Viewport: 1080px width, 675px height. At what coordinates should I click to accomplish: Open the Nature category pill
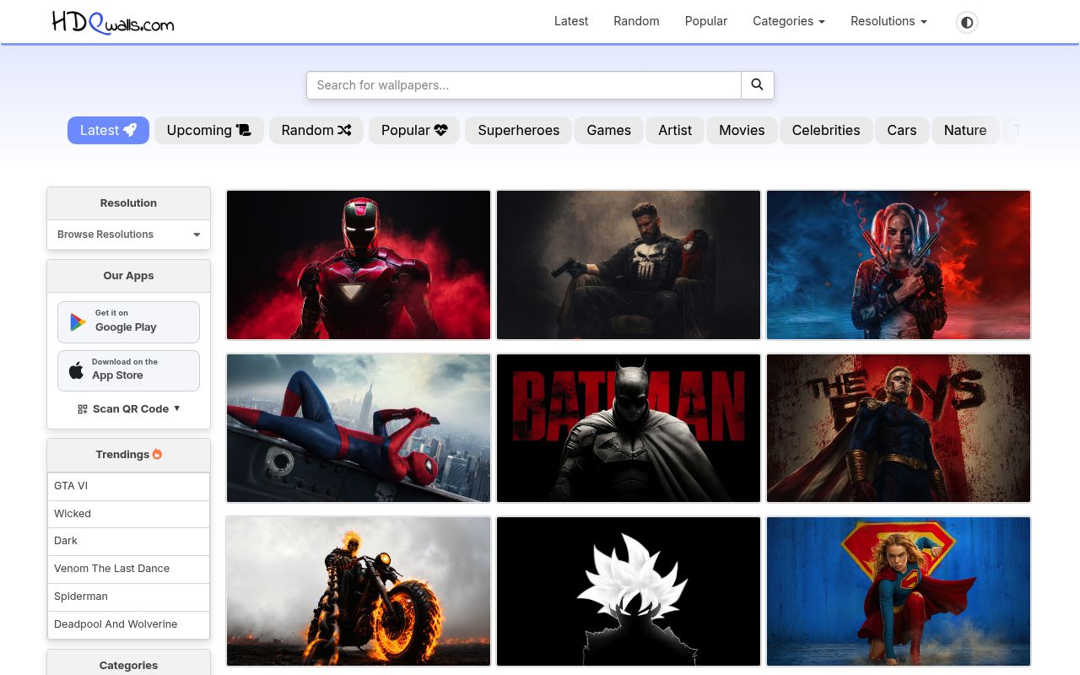click(x=965, y=130)
